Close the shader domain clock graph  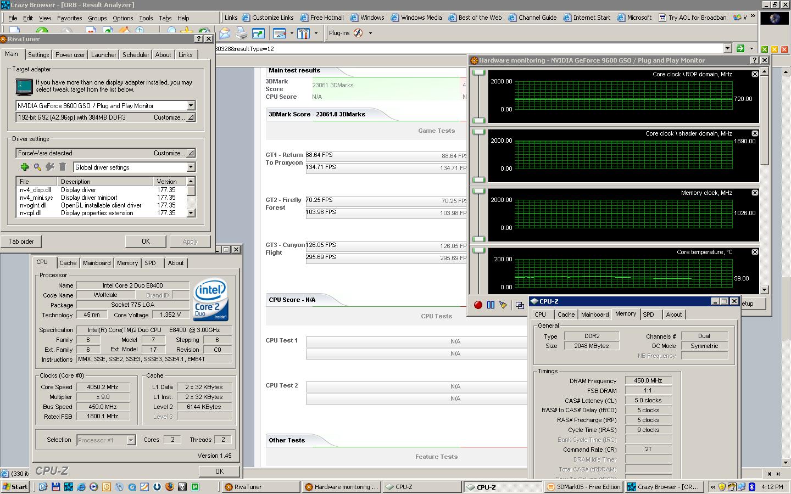tap(755, 133)
